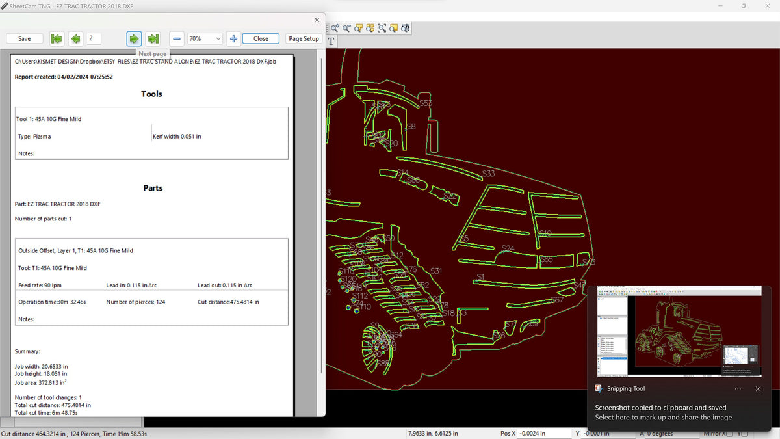Click the 'Tools' heading in the report
The height and width of the screenshot is (439, 780).
coord(151,94)
